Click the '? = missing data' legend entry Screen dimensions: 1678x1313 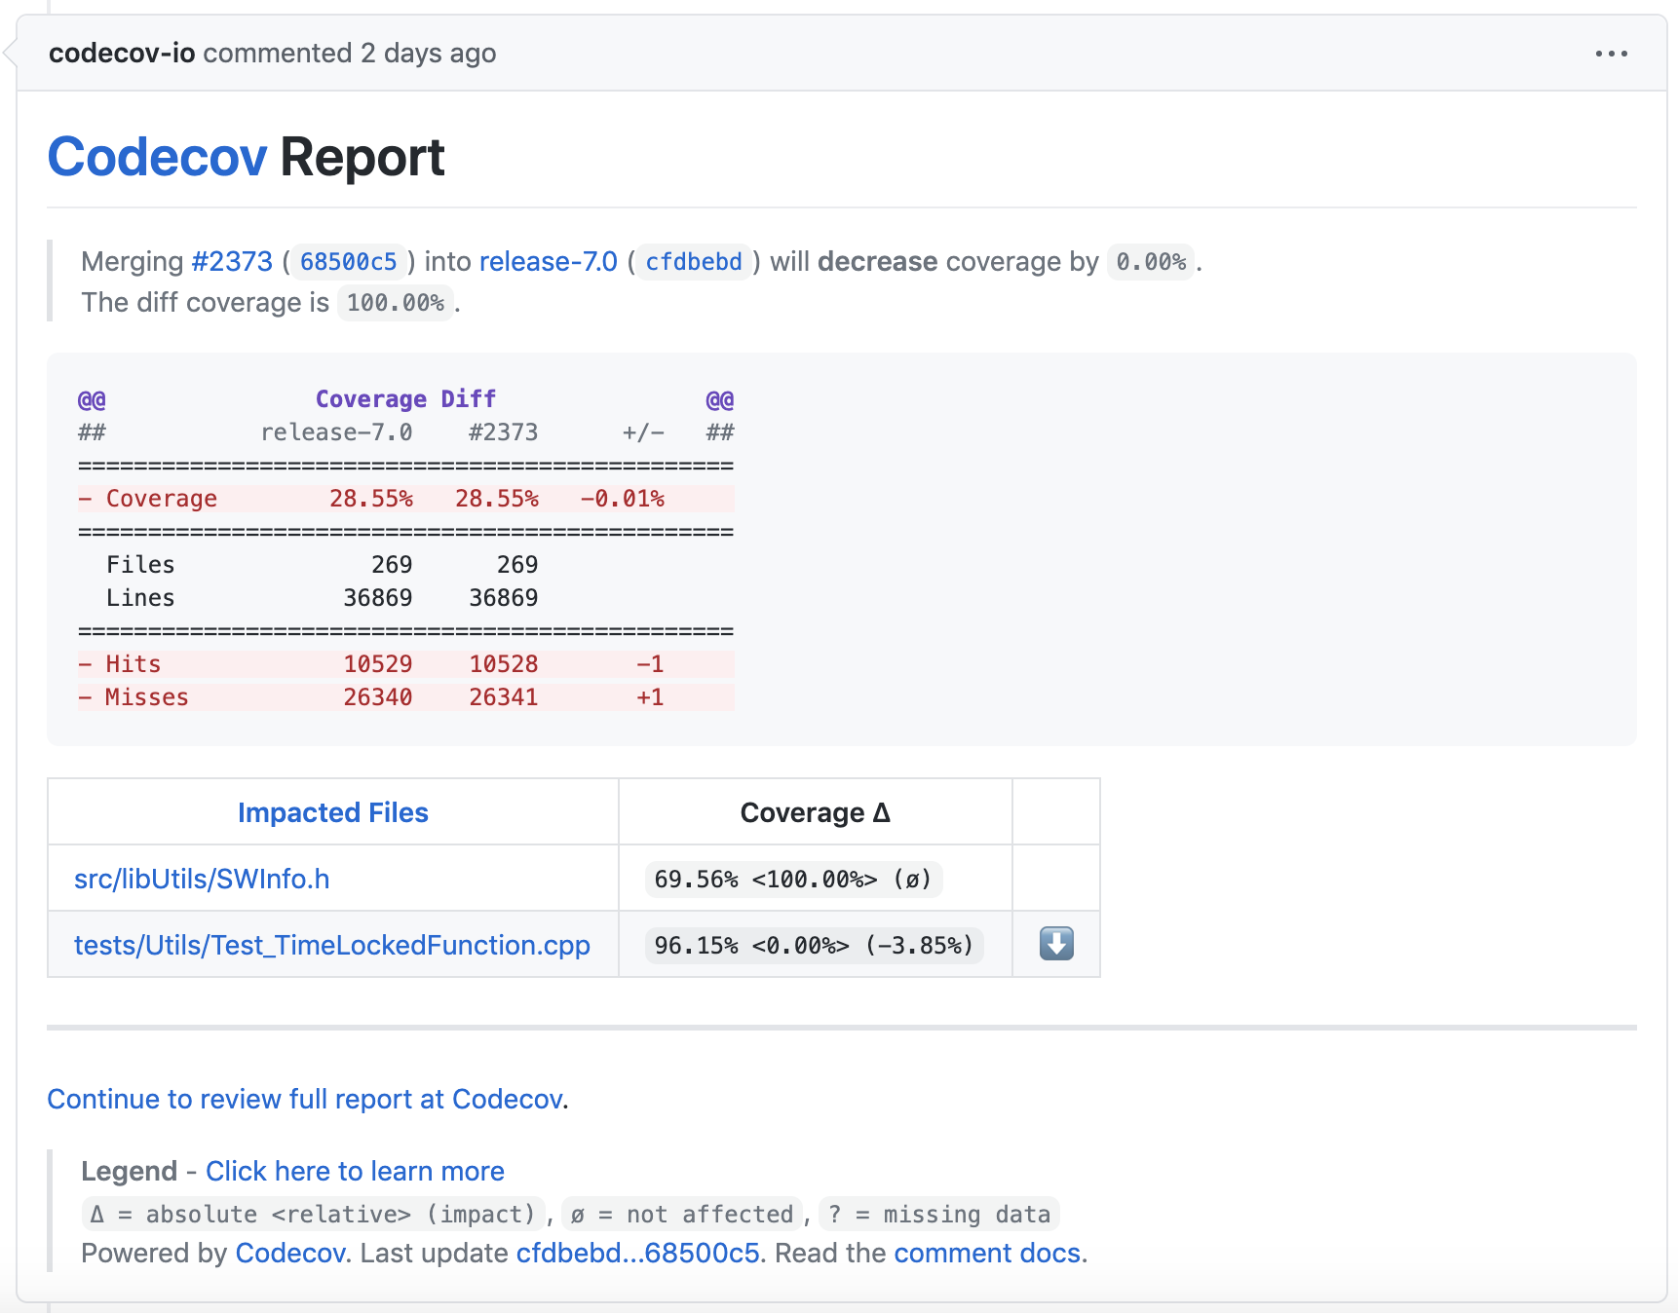pyautogui.click(x=939, y=1215)
